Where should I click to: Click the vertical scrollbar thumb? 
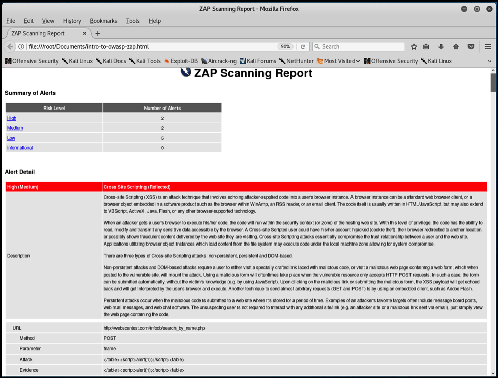point(493,83)
